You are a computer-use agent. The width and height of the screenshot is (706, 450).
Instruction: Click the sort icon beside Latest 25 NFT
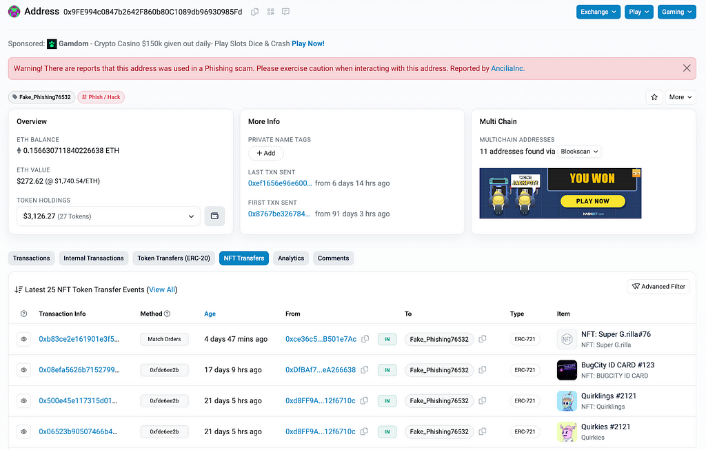(19, 289)
